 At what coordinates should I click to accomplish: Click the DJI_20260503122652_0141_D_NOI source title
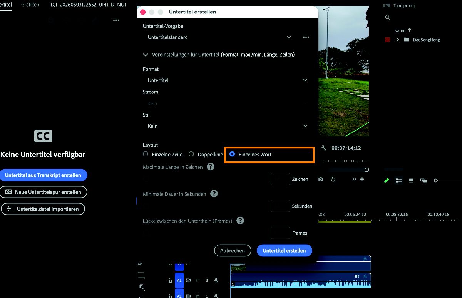pos(88,5)
